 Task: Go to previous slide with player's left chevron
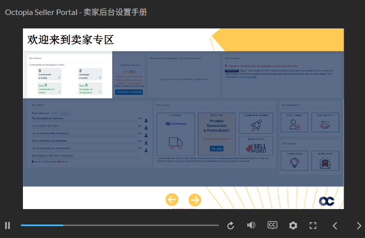pyautogui.click(x=335, y=226)
